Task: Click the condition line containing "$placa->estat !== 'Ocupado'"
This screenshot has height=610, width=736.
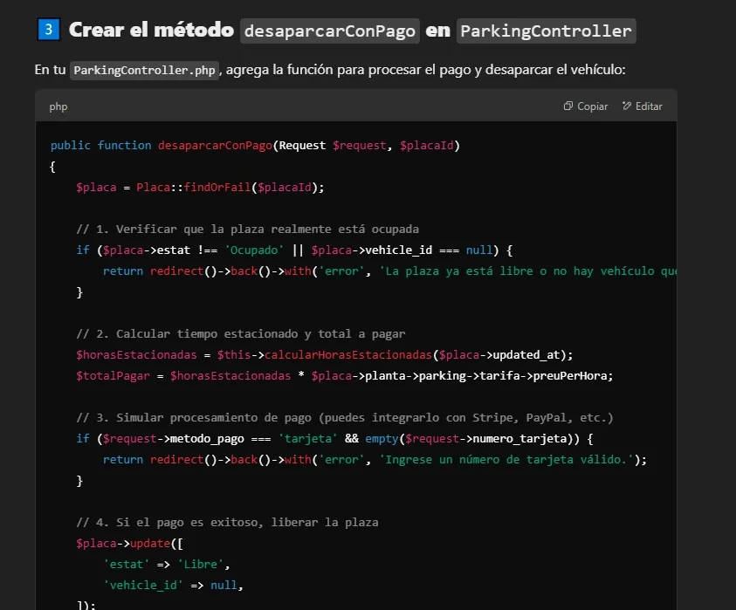Action: click(294, 250)
